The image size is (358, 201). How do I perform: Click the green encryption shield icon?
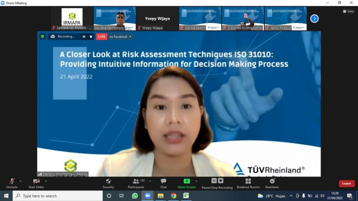click(x=42, y=36)
